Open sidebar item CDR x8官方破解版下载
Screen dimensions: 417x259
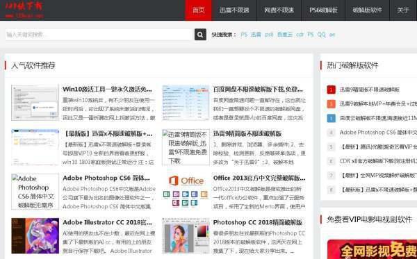378,161
